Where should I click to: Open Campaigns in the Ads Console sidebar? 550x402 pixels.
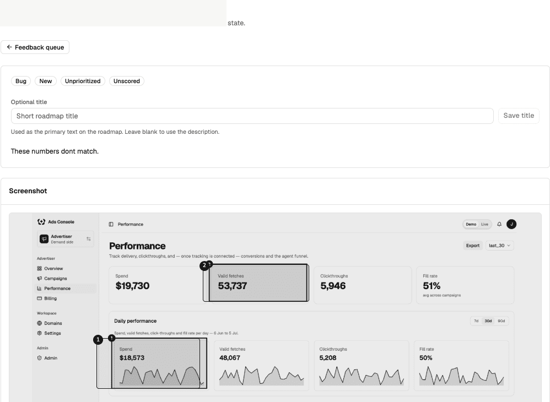click(x=56, y=279)
